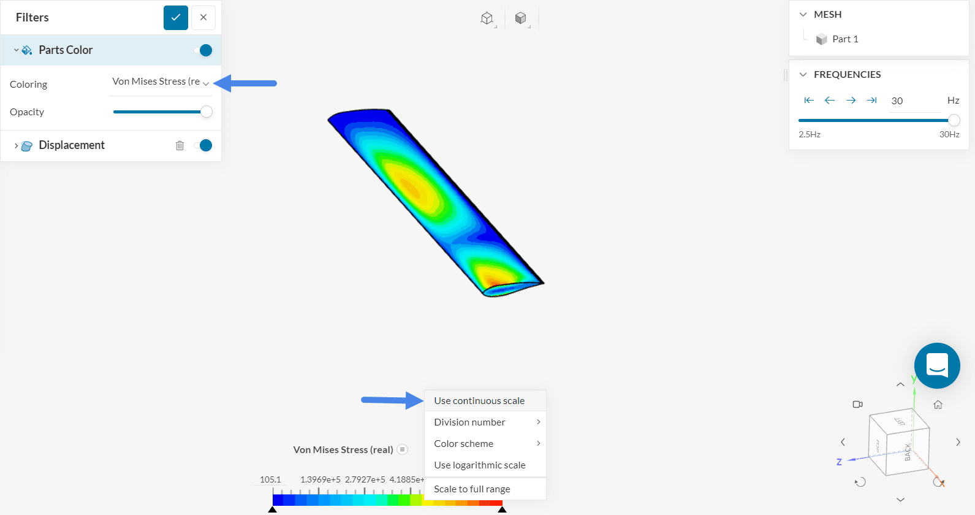Go to the previous frequency

pyautogui.click(x=830, y=101)
